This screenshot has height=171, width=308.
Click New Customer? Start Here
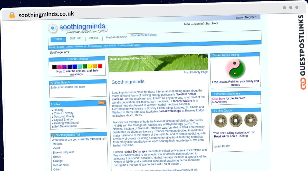[x=201, y=24]
